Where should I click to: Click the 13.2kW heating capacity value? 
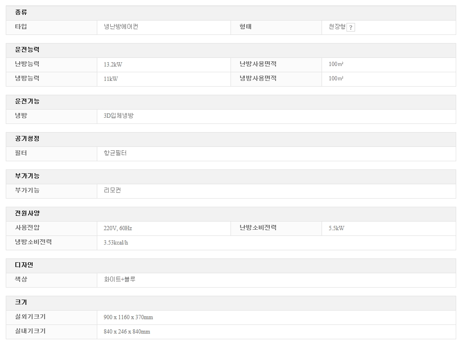pos(113,64)
